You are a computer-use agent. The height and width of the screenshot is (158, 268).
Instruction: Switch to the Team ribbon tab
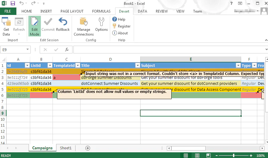(x=197, y=11)
